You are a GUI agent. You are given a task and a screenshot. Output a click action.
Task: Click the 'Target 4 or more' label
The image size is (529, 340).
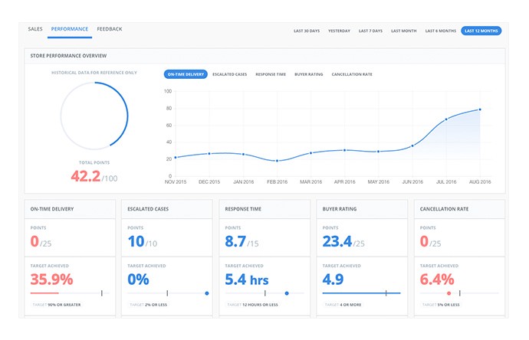point(343,305)
